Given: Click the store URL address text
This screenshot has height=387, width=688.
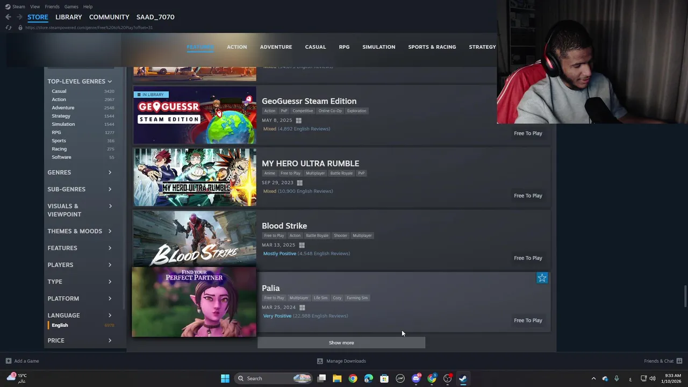Looking at the screenshot, I should click(x=89, y=27).
